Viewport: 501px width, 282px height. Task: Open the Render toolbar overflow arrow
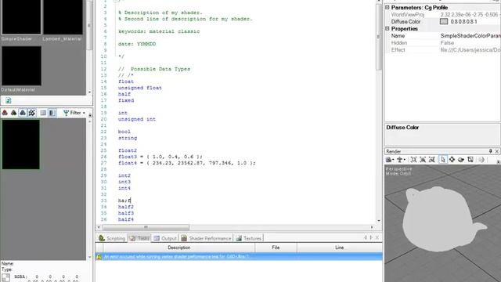click(x=498, y=161)
